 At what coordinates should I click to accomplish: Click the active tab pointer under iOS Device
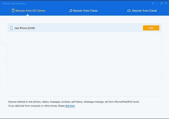[28, 15]
